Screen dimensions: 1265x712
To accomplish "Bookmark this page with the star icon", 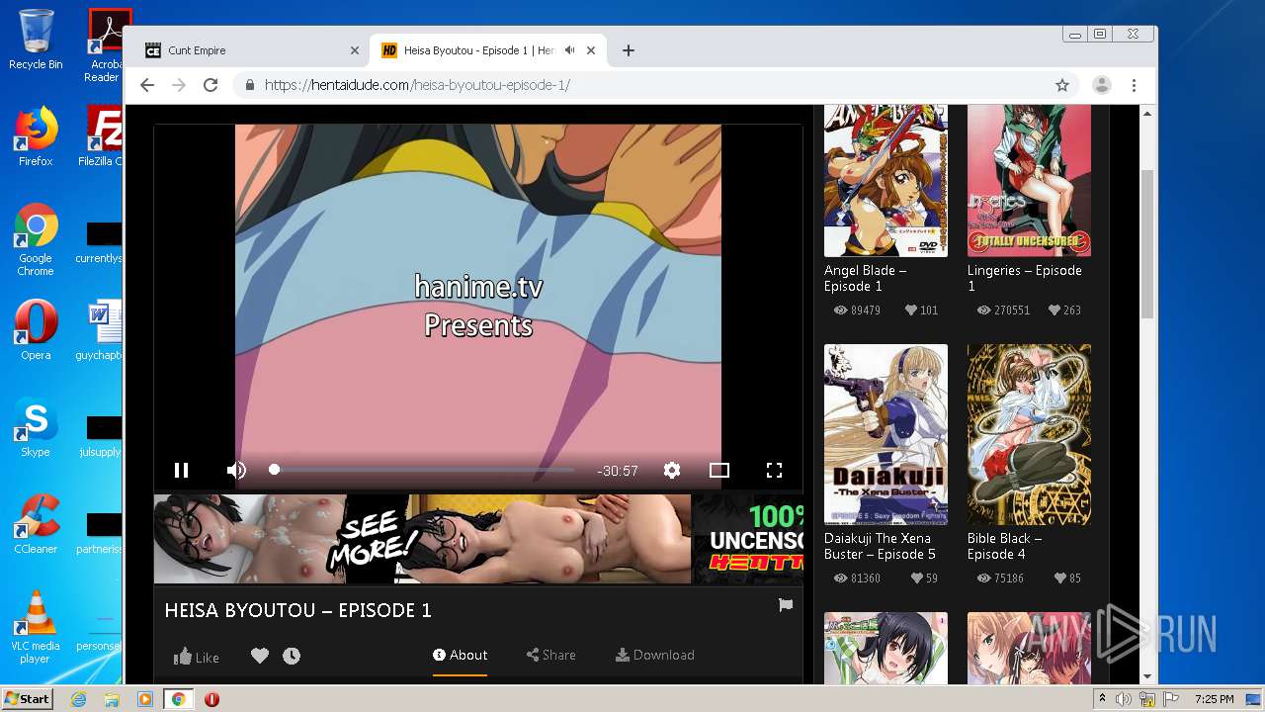I will click(x=1062, y=85).
